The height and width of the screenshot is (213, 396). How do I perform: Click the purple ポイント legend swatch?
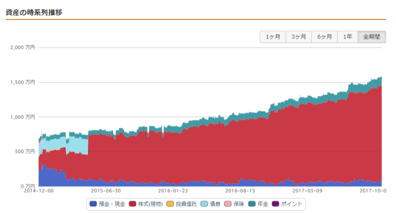[275, 204]
